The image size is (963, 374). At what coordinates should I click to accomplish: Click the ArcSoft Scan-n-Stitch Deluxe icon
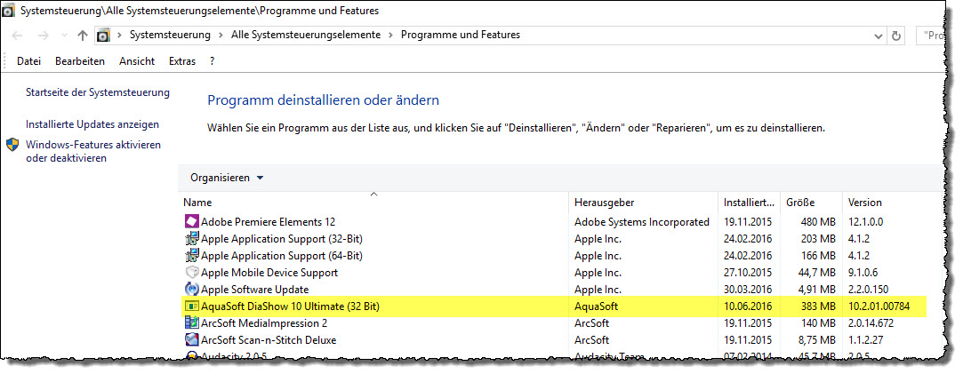(191, 340)
